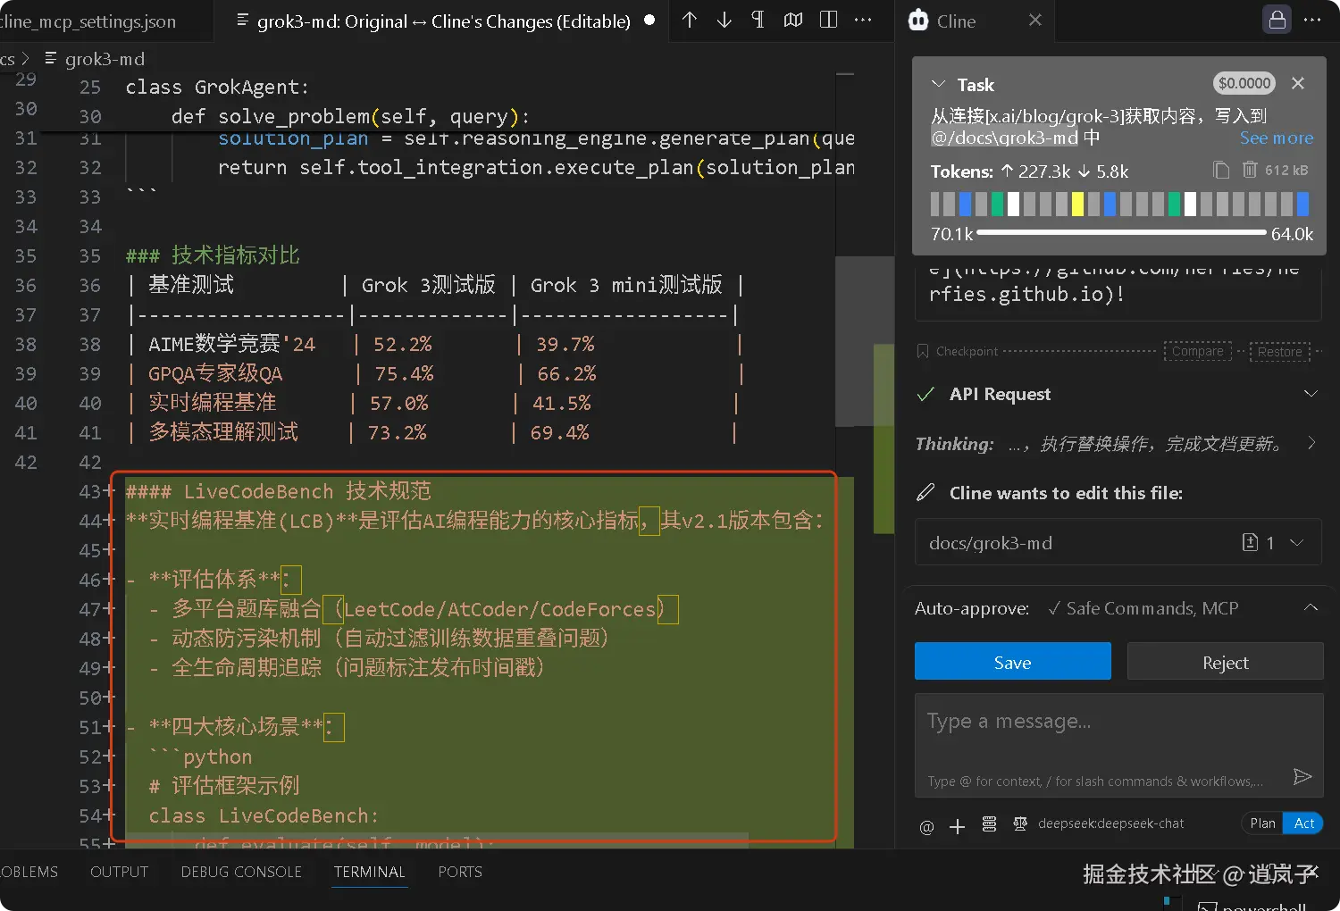The height and width of the screenshot is (911, 1340).
Task: Collapse the Task header chevron
Action: pos(938,84)
